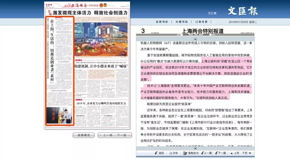Click the date 2019年01月29日 星期二
290x159 pixels.
(243, 22)
